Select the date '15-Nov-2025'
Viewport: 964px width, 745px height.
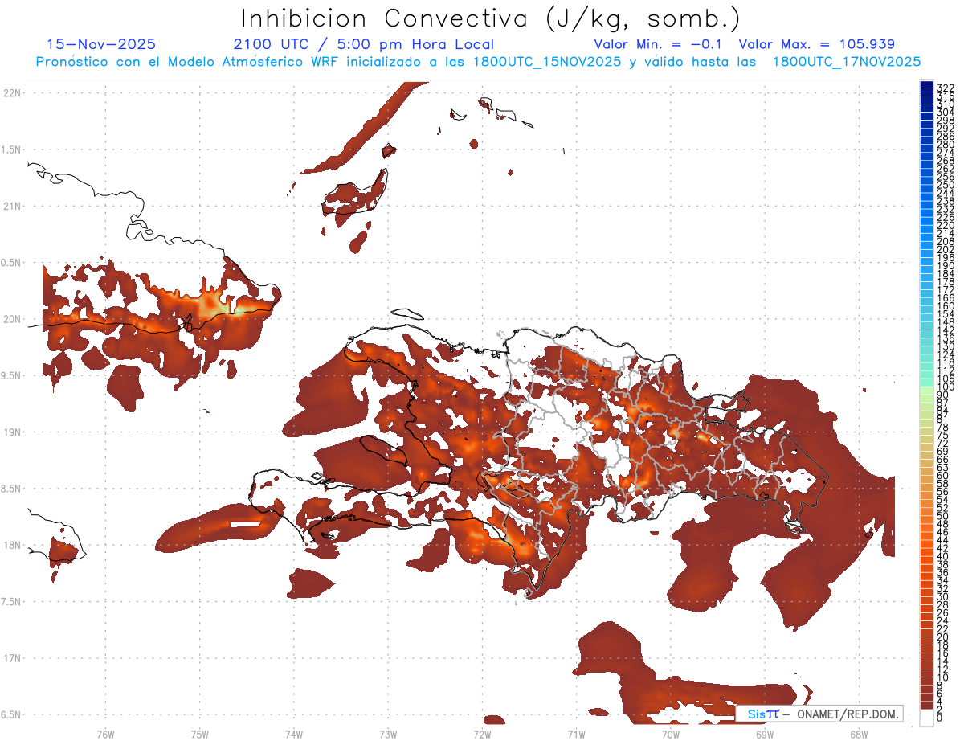102,44
